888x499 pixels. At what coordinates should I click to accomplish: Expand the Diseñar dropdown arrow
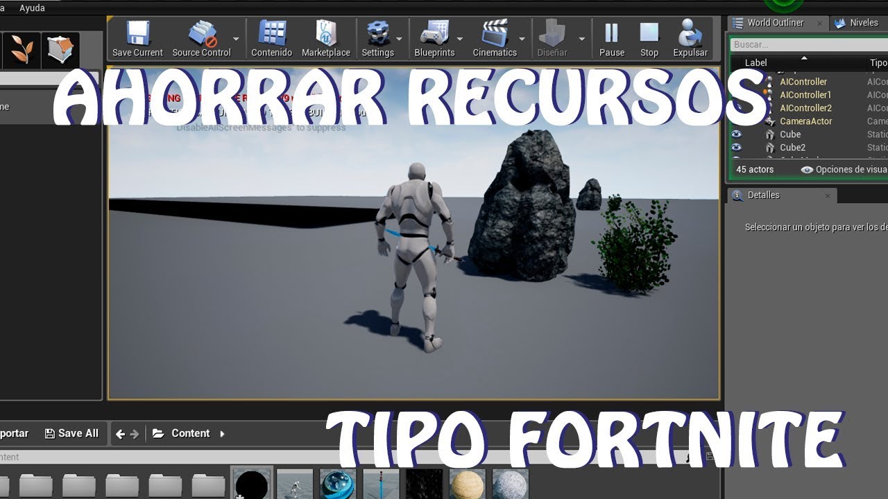[x=581, y=40]
